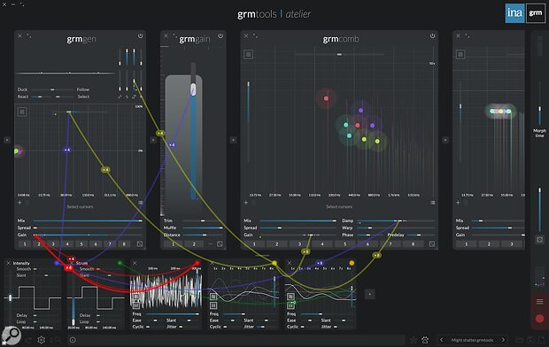Click the grmgen Duck slider

point(52,89)
